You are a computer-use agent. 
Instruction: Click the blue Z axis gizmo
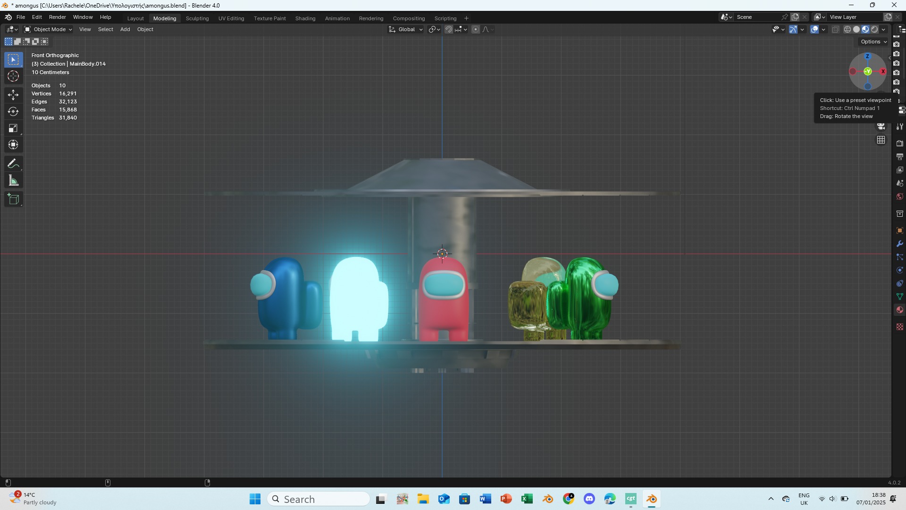(x=867, y=56)
